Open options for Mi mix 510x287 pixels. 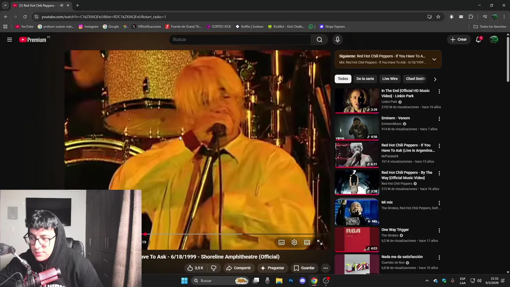coord(439,203)
